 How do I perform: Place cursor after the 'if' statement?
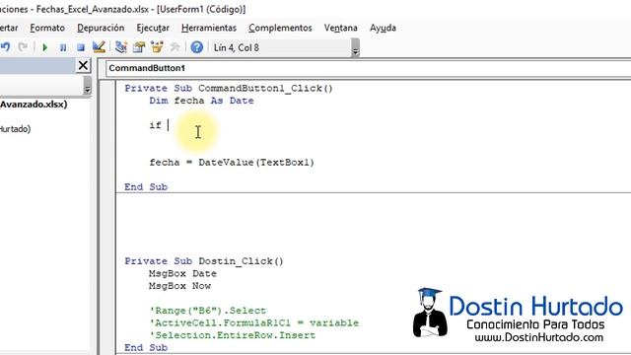point(169,125)
